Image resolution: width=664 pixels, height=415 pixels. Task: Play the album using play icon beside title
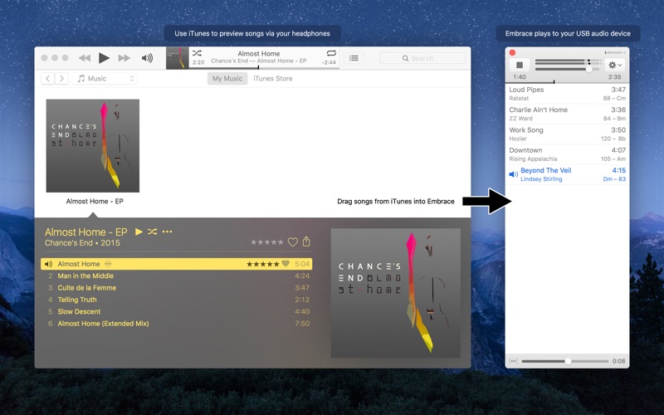click(x=139, y=232)
